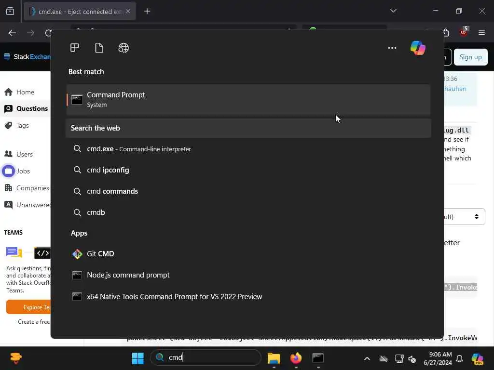Click the Git CMD diamond icon
The image size is (494, 370).
coord(77,254)
